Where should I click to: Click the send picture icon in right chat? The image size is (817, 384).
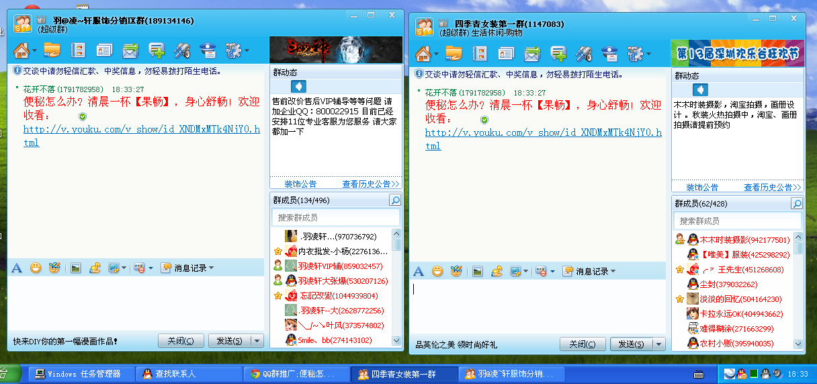coord(478,271)
